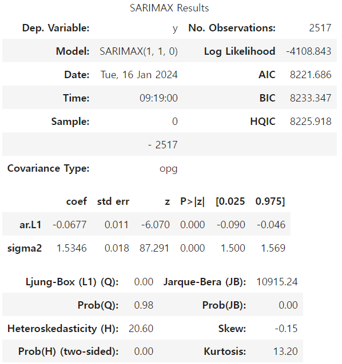Click the coef column header
342x364 pixels.
click(77, 201)
